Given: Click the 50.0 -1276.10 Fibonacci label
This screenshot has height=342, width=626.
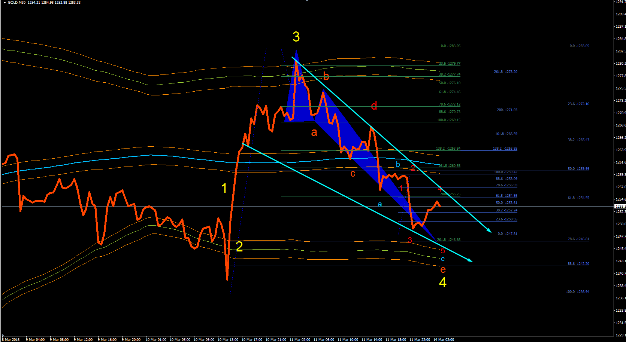Looking at the screenshot, I should point(450,83).
